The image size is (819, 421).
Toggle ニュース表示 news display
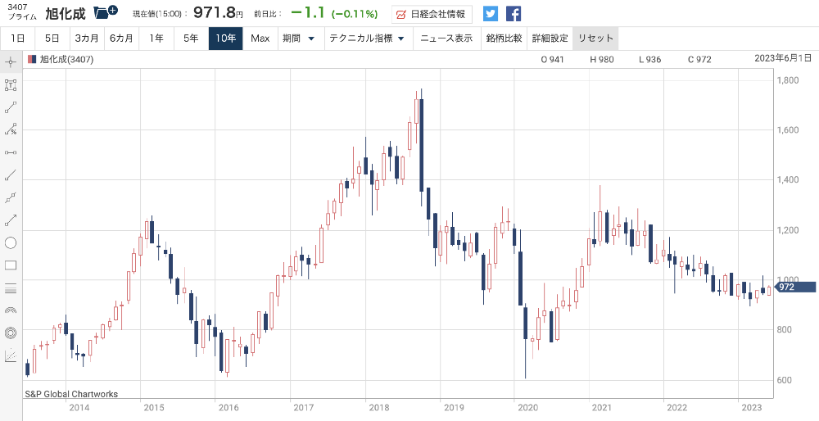pyautogui.click(x=446, y=38)
